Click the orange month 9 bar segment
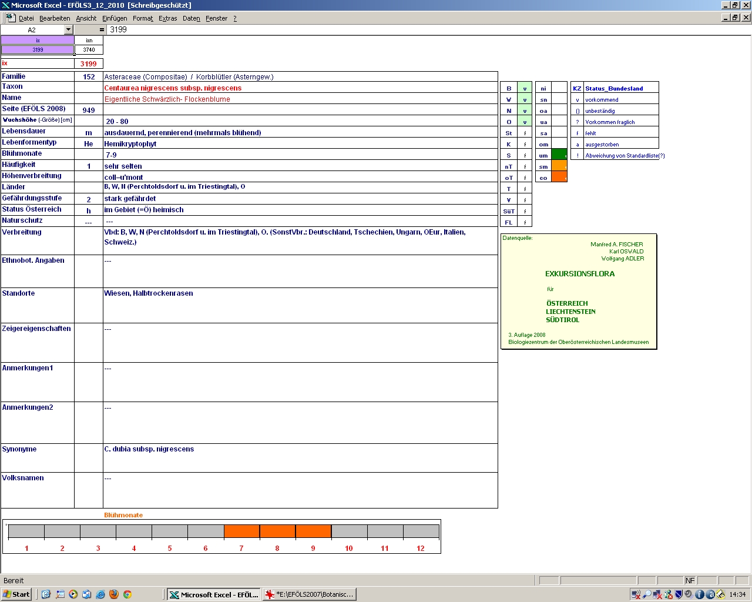The image size is (752, 602). (313, 531)
